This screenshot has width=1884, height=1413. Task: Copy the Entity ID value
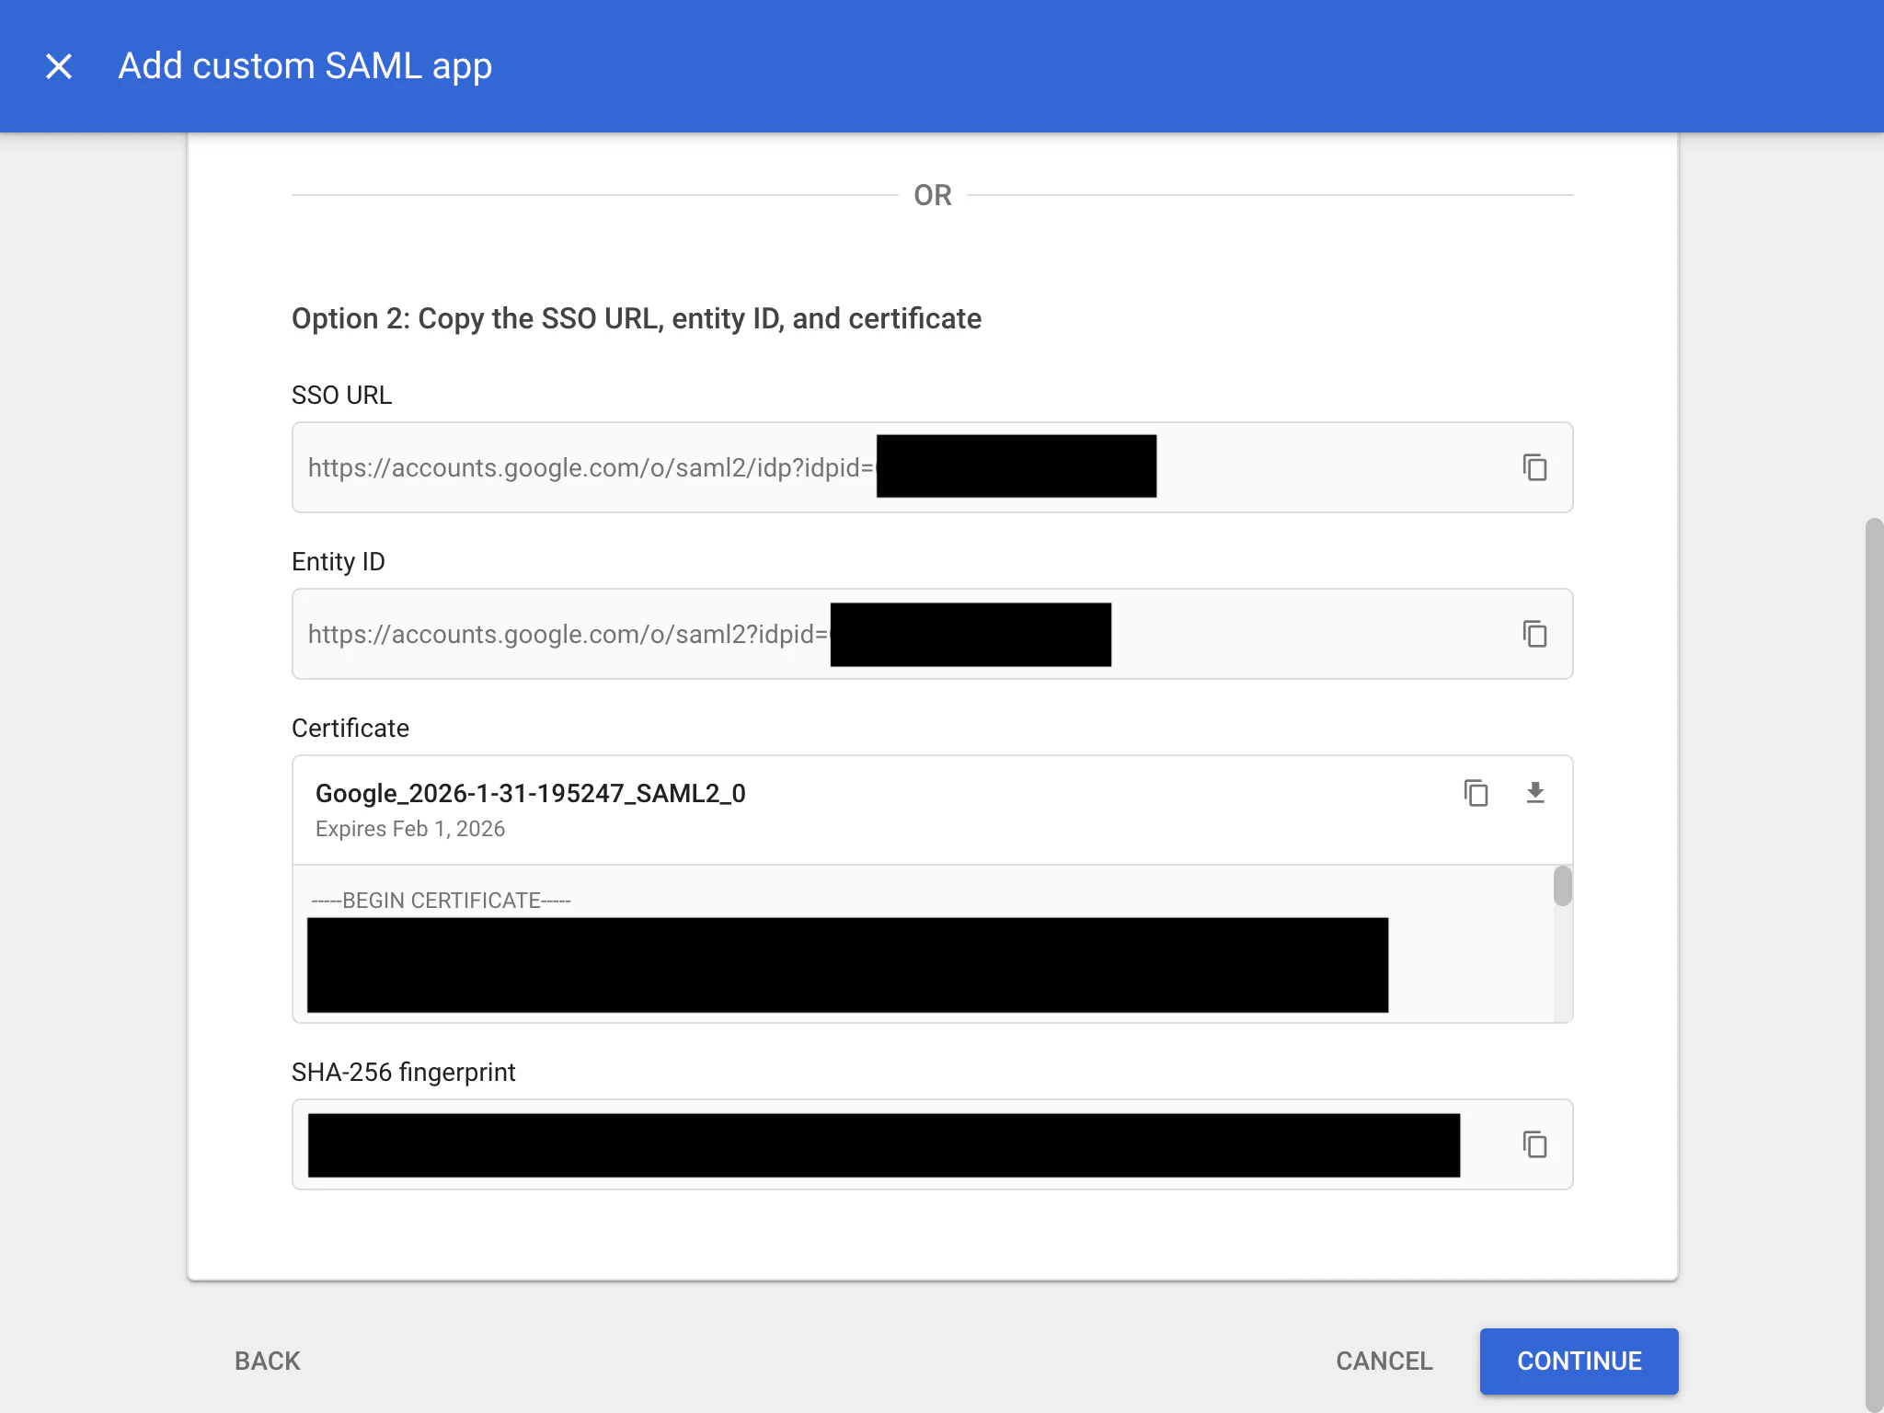coord(1534,634)
